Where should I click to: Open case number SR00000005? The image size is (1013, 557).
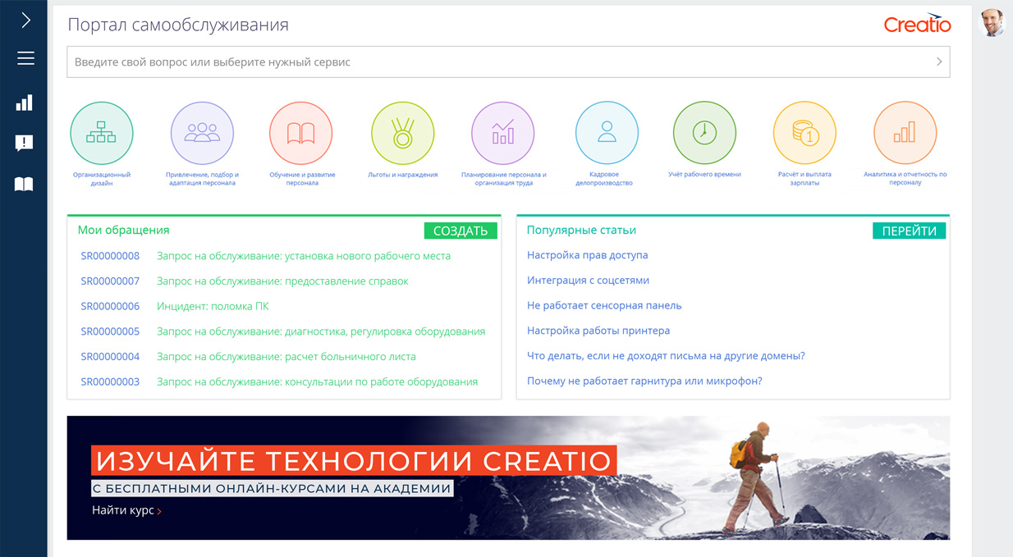click(110, 331)
